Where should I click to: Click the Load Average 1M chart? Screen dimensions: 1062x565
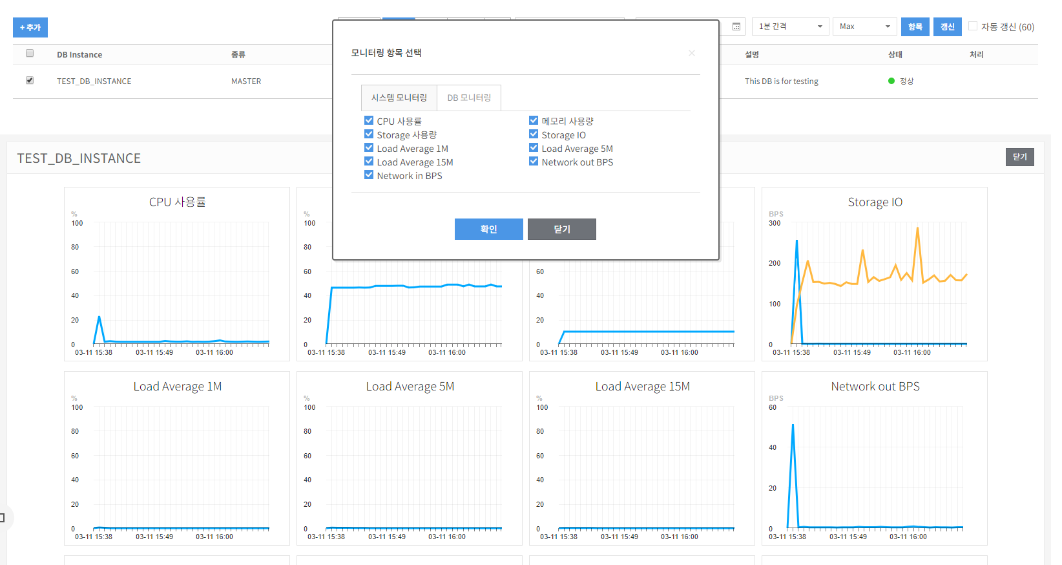pos(177,458)
